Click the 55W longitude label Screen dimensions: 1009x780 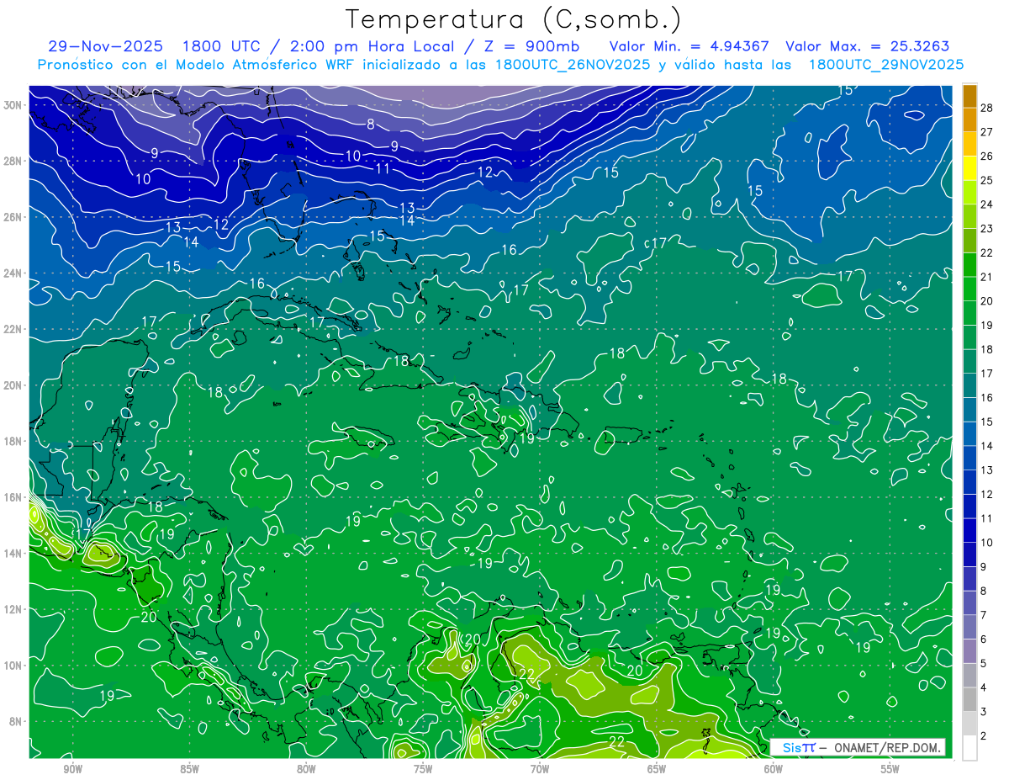tap(890, 769)
